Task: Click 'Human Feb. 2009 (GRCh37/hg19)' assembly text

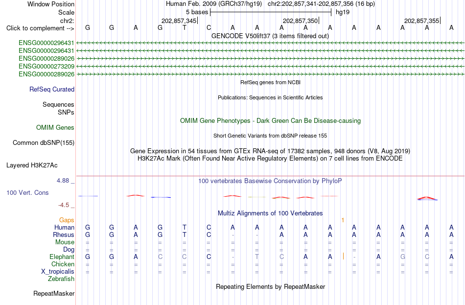Action: point(214,4)
